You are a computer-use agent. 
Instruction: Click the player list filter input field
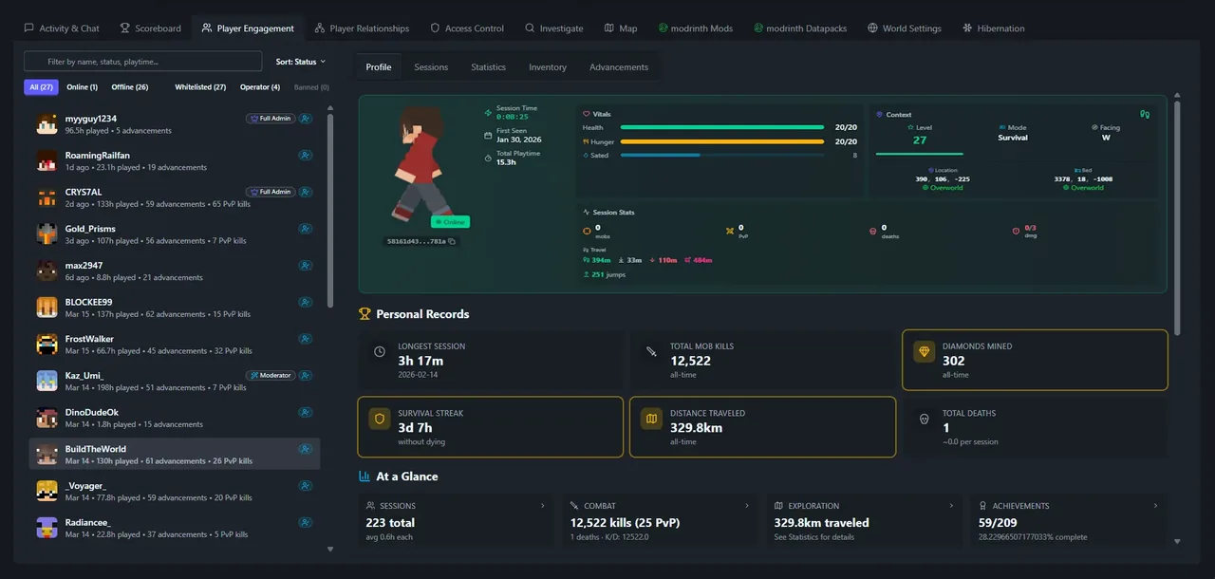click(141, 61)
